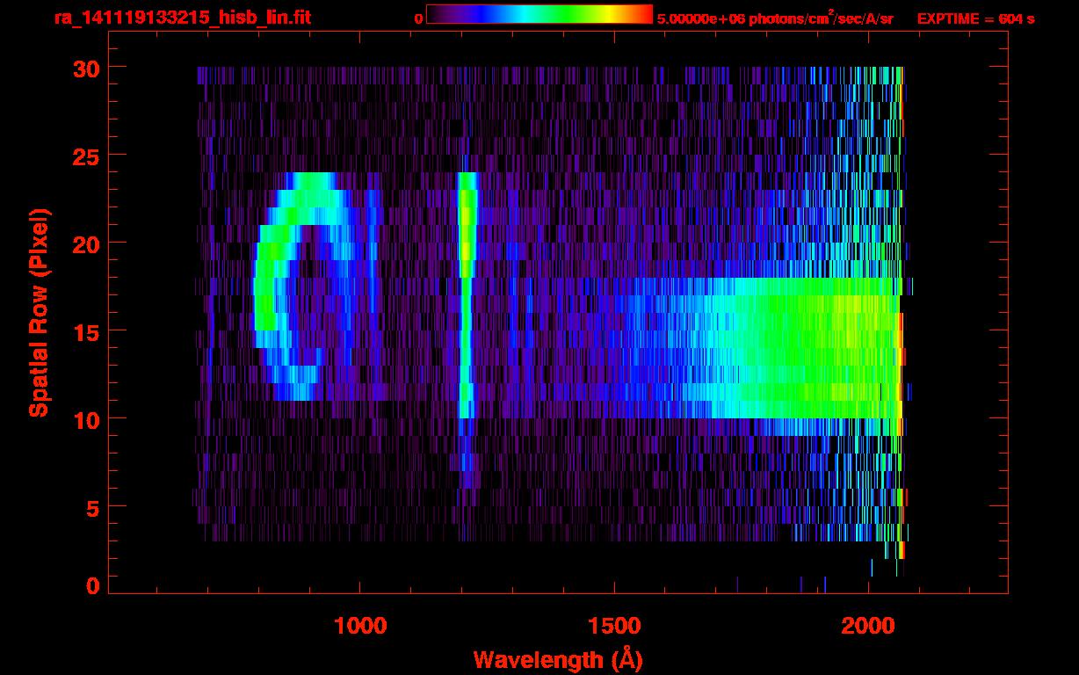Click the filename ra_141119133215_hisb_lin.fit title

point(182,18)
